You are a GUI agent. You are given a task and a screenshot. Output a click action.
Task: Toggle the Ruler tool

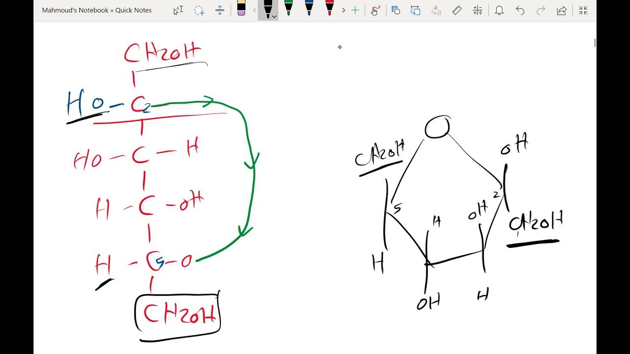pyautogui.click(x=457, y=10)
